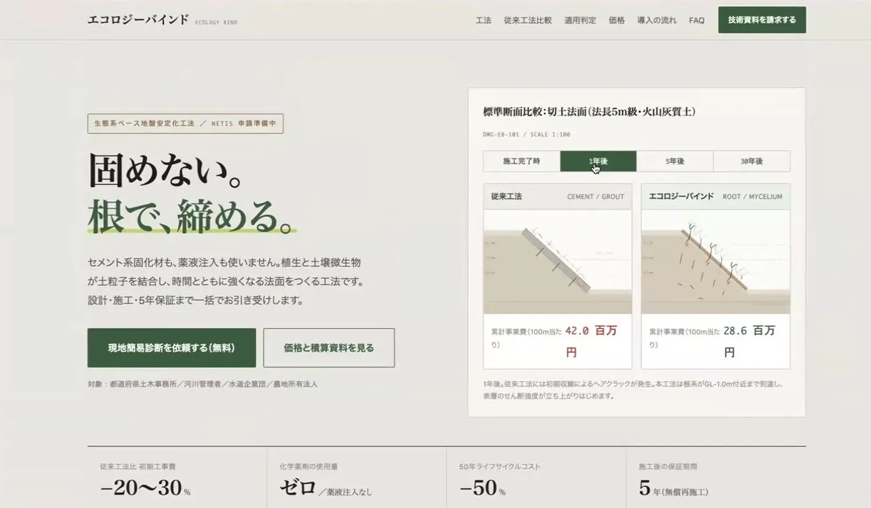Image resolution: width=871 pixels, height=508 pixels.
Task: Select the 1年後 timeline tab
Action: [598, 161]
